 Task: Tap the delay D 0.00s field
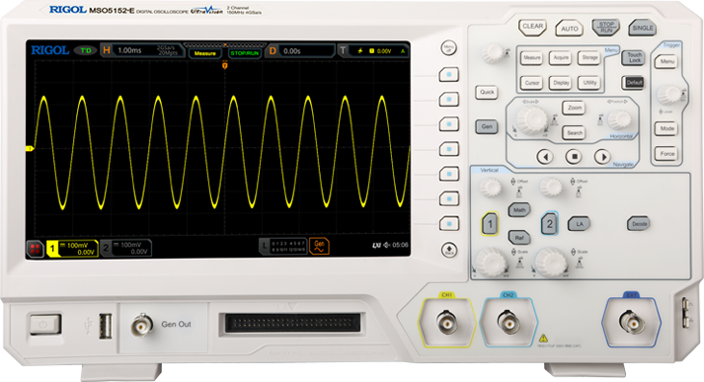(301, 51)
